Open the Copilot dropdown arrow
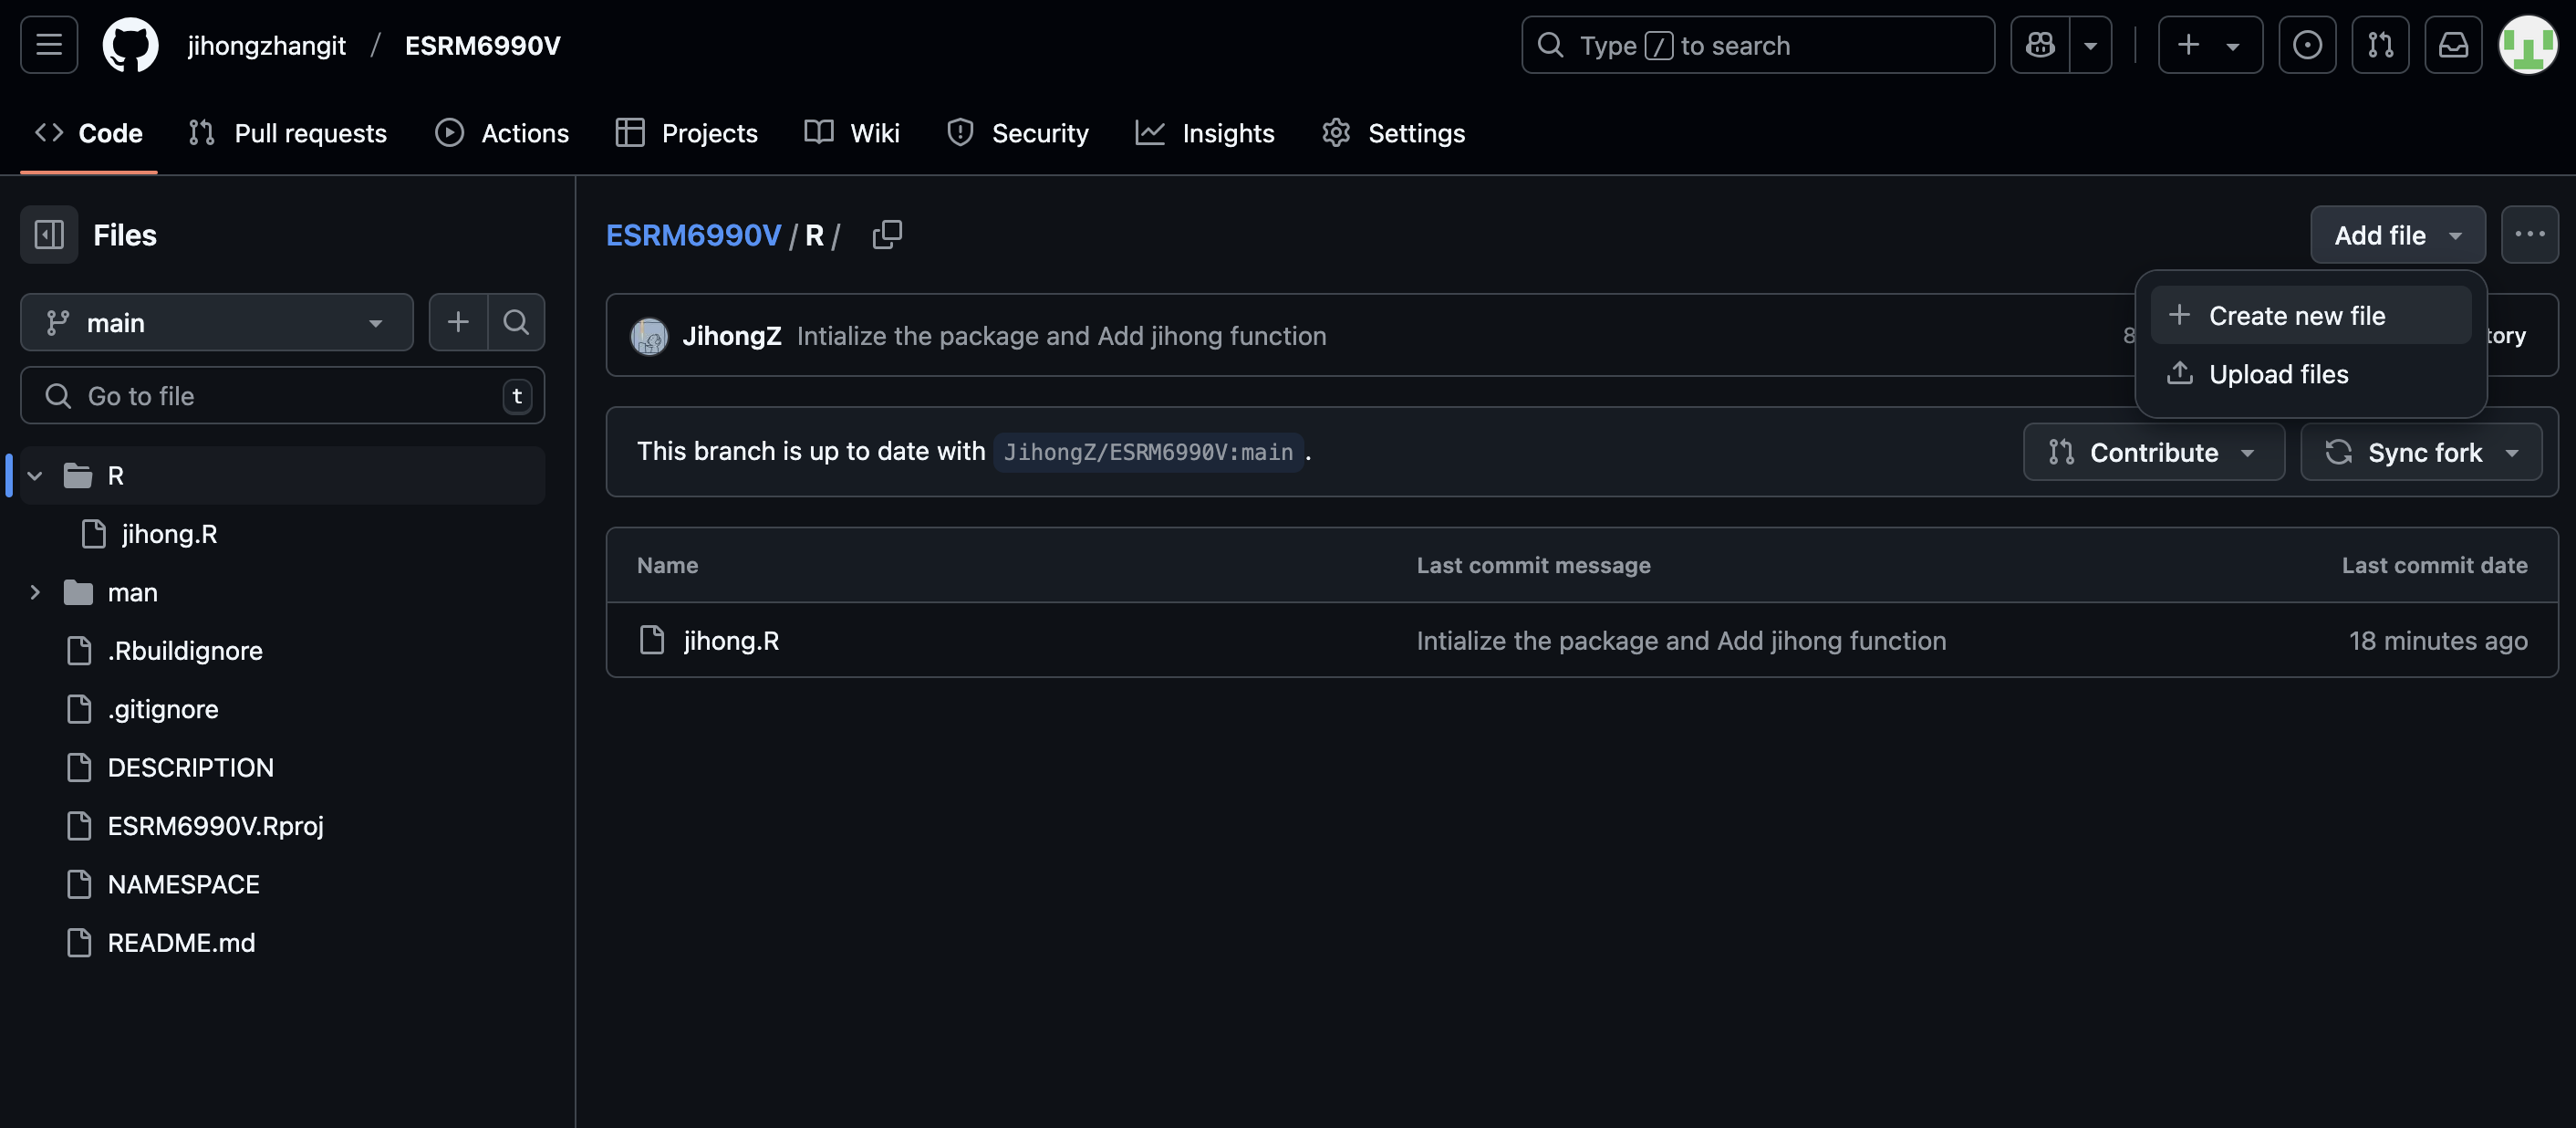This screenshot has width=2576, height=1128. click(2090, 45)
